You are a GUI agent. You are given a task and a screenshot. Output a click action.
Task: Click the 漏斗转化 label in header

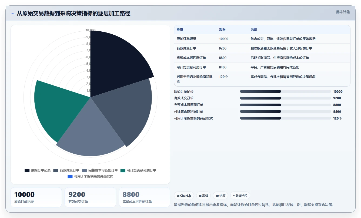[343, 12]
